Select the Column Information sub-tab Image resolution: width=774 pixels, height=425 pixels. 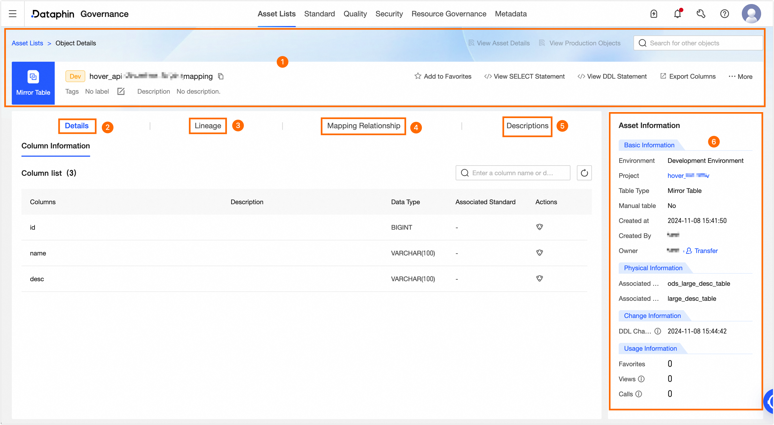click(56, 146)
